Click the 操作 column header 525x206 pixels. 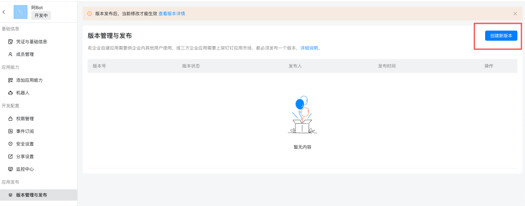coord(489,66)
